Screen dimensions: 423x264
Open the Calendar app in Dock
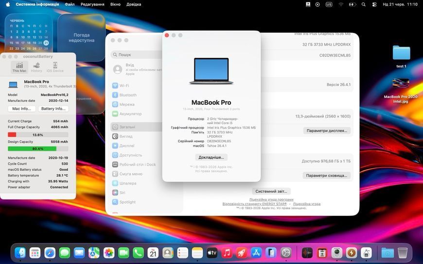[153, 253]
